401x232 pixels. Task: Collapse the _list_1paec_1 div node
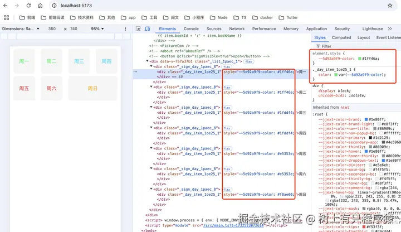click(147, 61)
